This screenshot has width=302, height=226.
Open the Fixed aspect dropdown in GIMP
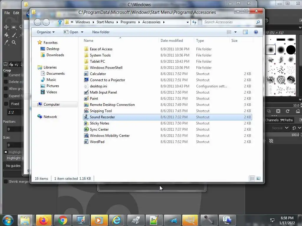click(x=15, y=104)
